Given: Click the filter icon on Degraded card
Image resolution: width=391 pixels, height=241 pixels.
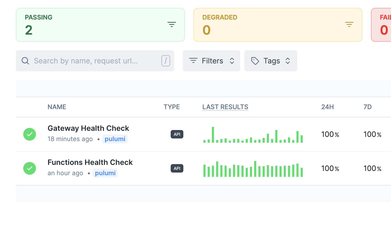Looking at the screenshot, I should [349, 25].
